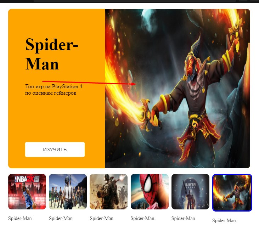
Task: Click Spider-Man caption under fire warrior thumbnail
Action: point(224,220)
